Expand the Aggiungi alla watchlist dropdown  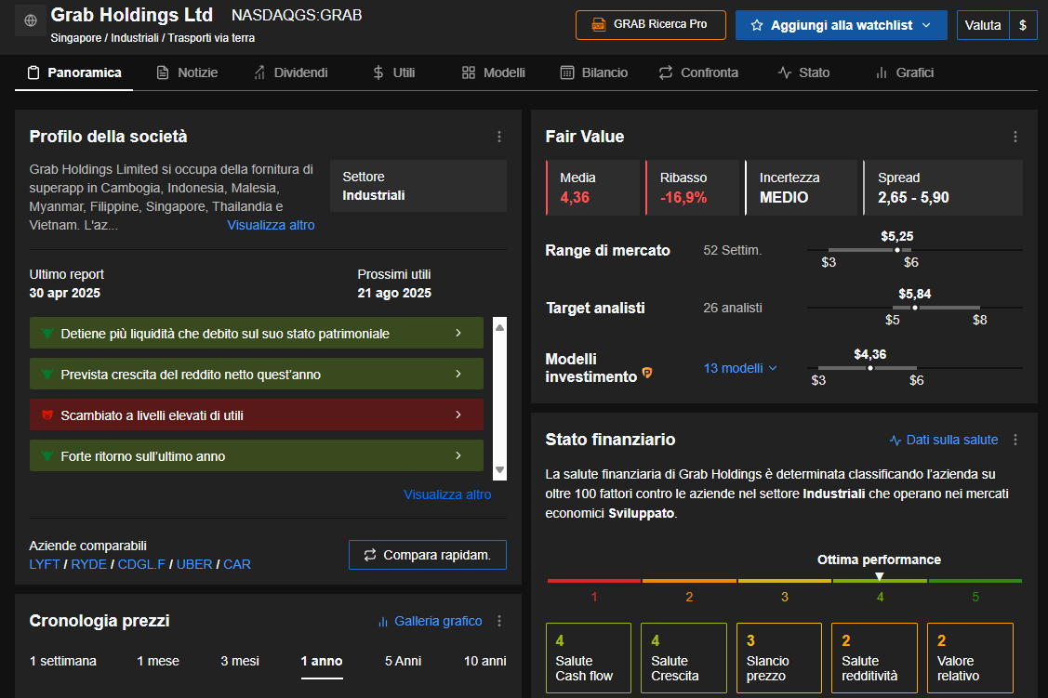[926, 25]
